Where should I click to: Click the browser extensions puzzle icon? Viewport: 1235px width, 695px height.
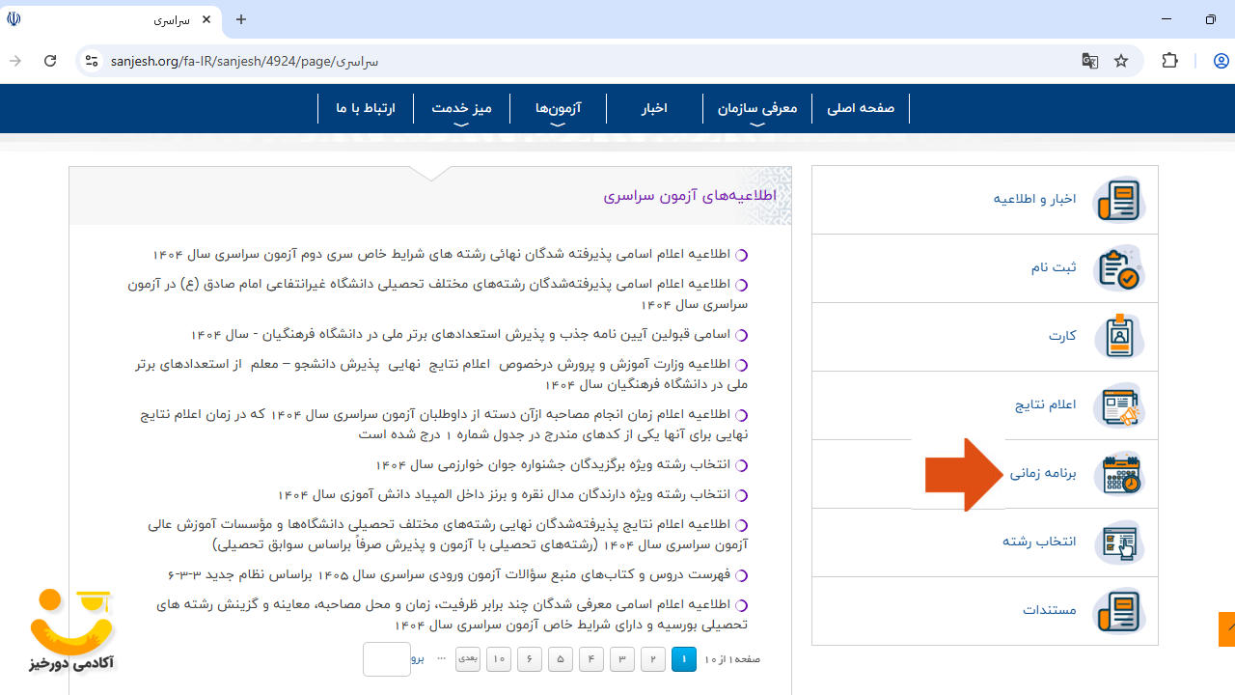coord(1169,60)
